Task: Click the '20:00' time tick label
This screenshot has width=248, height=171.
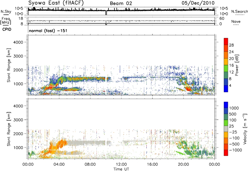Action: 183,165
